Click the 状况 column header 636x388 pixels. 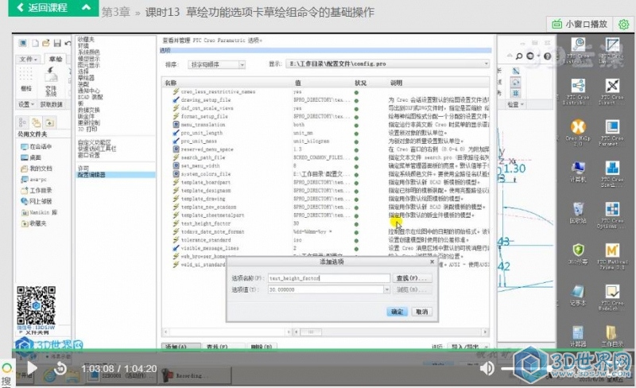360,83
